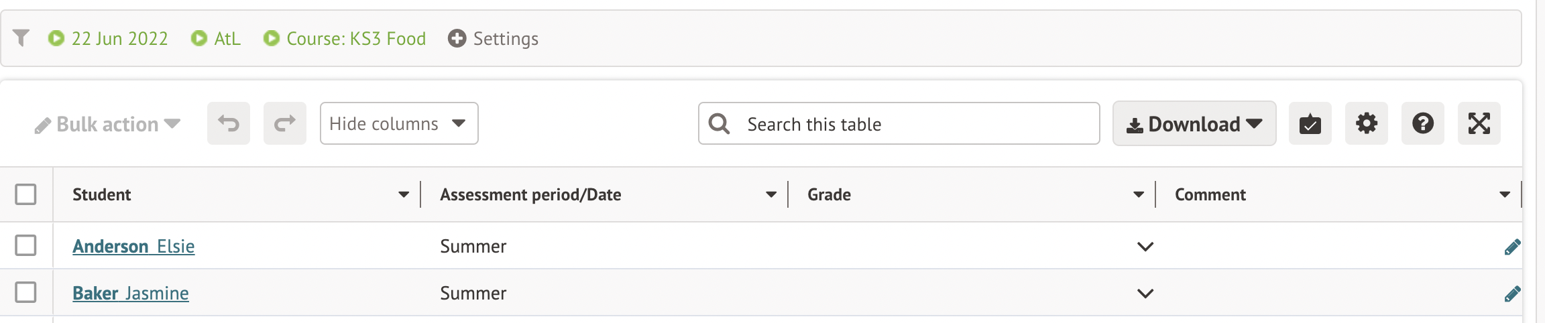Open the help question mark icon
Screen dimensions: 1545x323
(1422, 124)
